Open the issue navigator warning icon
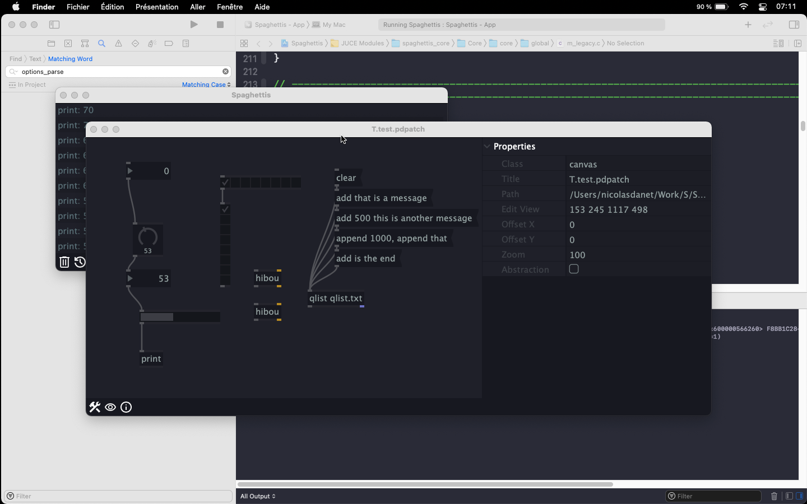The height and width of the screenshot is (504, 807). [118, 43]
